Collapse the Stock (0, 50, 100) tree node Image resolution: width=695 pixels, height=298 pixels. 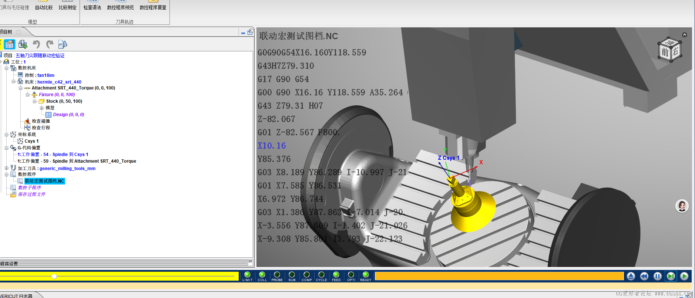click(x=35, y=101)
